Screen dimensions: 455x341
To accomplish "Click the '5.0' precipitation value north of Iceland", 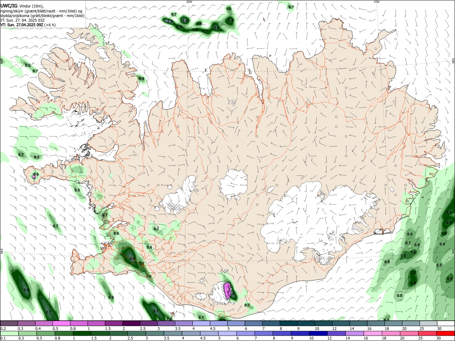I will [170, 22].
